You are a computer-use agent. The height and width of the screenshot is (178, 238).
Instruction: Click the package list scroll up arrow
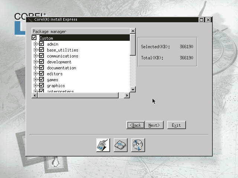pyautogui.click(x=132, y=31)
